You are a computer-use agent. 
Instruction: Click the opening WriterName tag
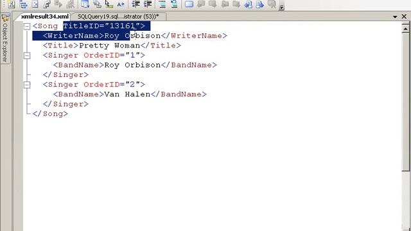point(73,36)
